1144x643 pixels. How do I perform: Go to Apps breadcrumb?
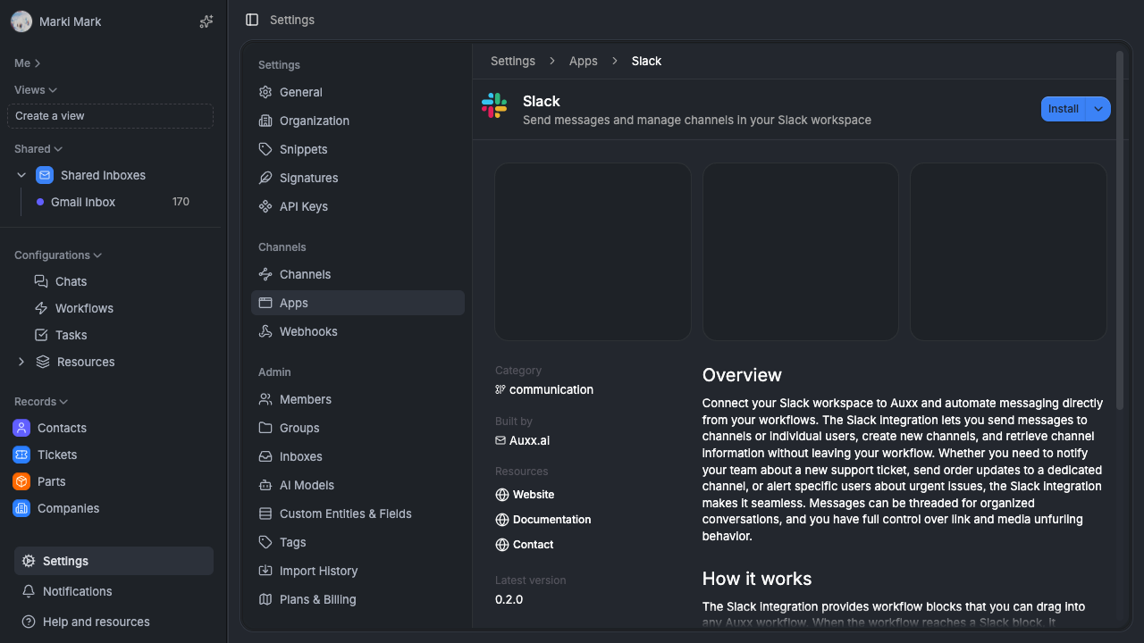[x=584, y=61]
